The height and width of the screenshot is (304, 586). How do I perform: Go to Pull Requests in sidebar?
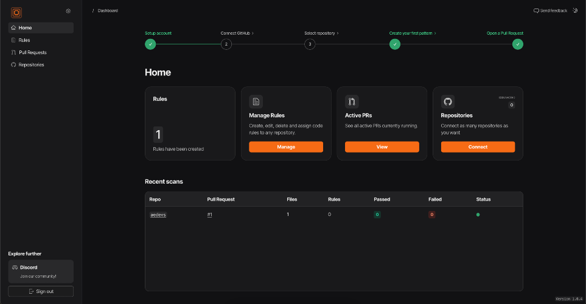32,52
